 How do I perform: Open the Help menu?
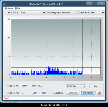coord(17,8)
